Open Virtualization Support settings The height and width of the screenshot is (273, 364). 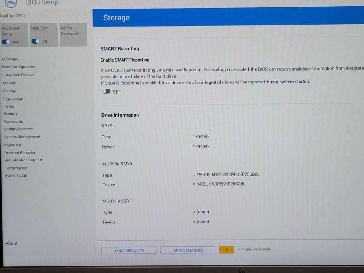coord(23,160)
